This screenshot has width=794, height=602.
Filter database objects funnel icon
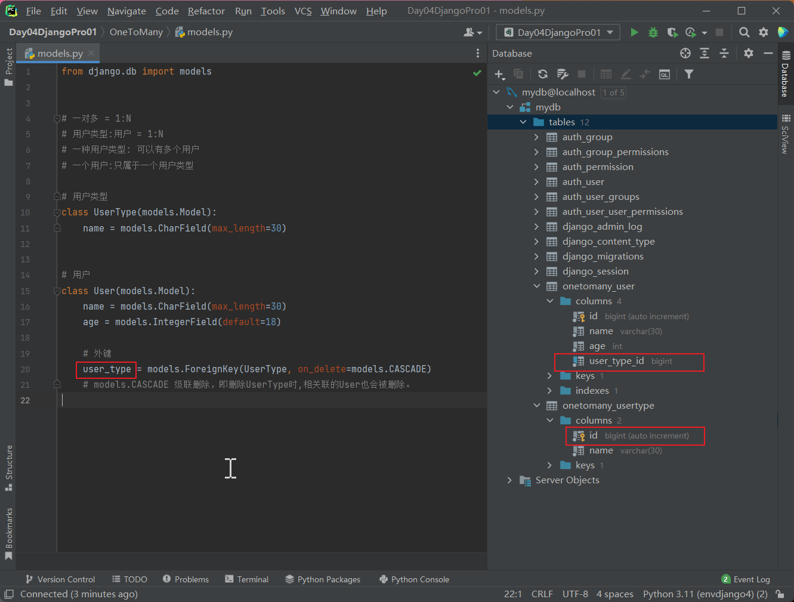pyautogui.click(x=689, y=74)
